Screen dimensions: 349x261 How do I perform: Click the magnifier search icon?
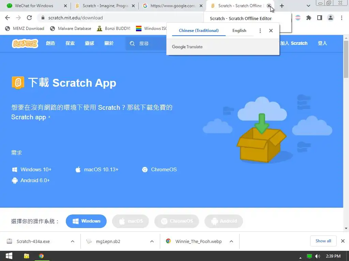132,43
